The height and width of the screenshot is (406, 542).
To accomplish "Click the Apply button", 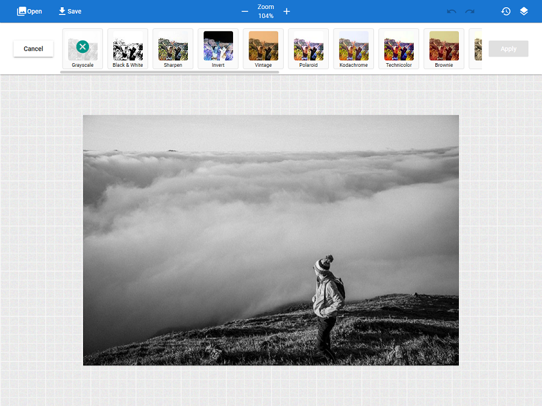I will (x=508, y=49).
